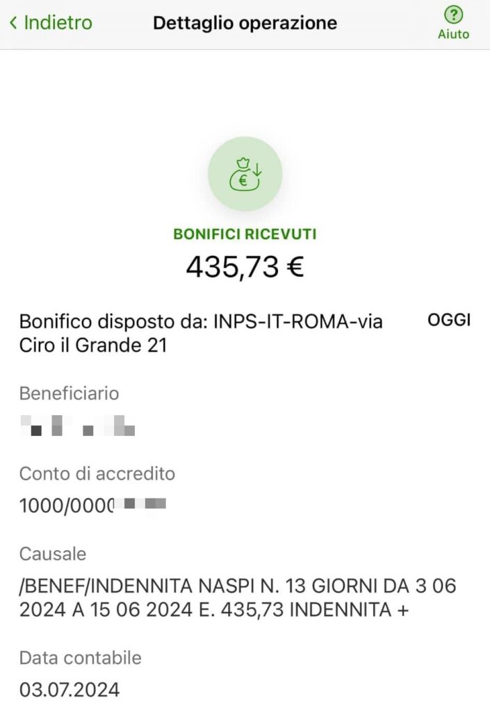
Task: Tap the OGGI date label
Action: [449, 320]
